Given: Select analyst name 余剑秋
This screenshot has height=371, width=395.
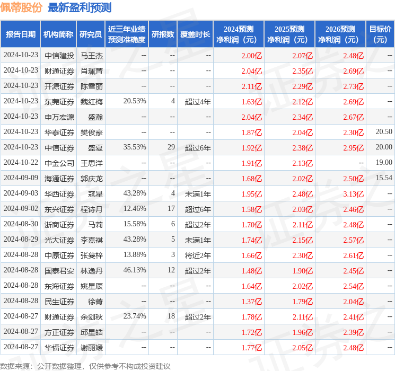Looking at the screenshot, I should (x=91, y=317).
